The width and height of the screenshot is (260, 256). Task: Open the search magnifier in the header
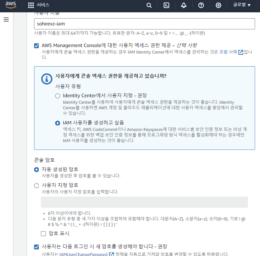(x=149, y=5)
